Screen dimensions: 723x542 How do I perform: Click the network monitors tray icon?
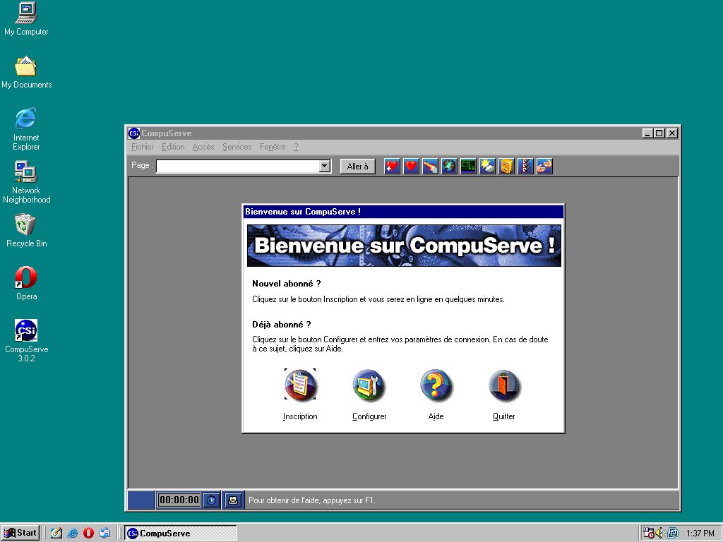(673, 534)
